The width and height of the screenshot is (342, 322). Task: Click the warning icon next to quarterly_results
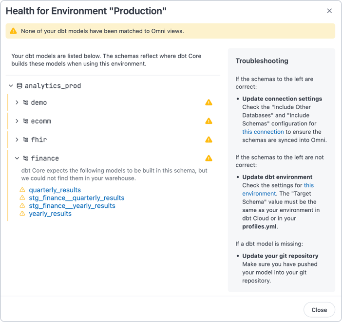coord(22,190)
